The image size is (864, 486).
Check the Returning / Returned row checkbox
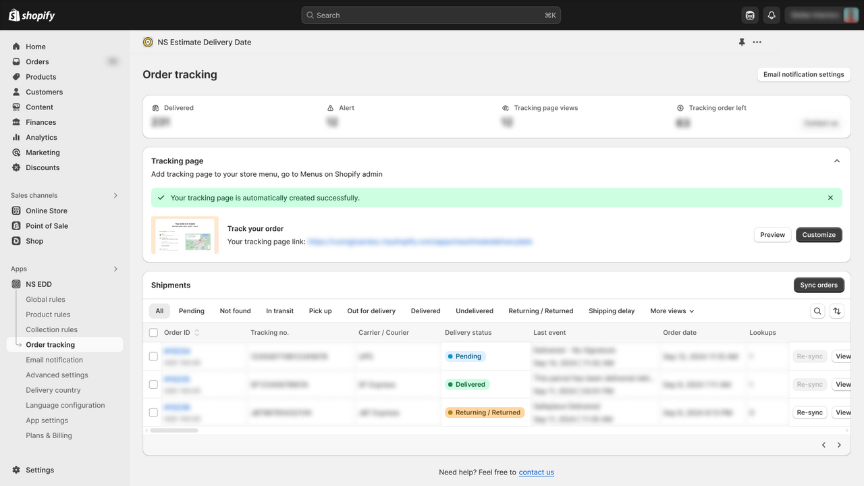[x=153, y=412]
